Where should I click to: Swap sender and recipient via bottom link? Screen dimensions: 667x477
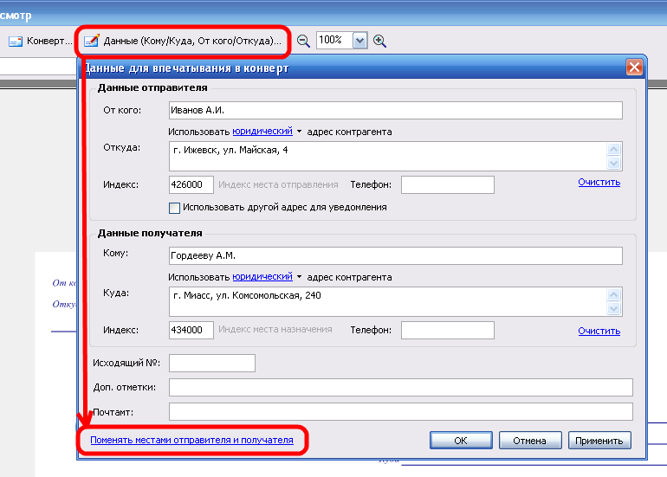191,440
